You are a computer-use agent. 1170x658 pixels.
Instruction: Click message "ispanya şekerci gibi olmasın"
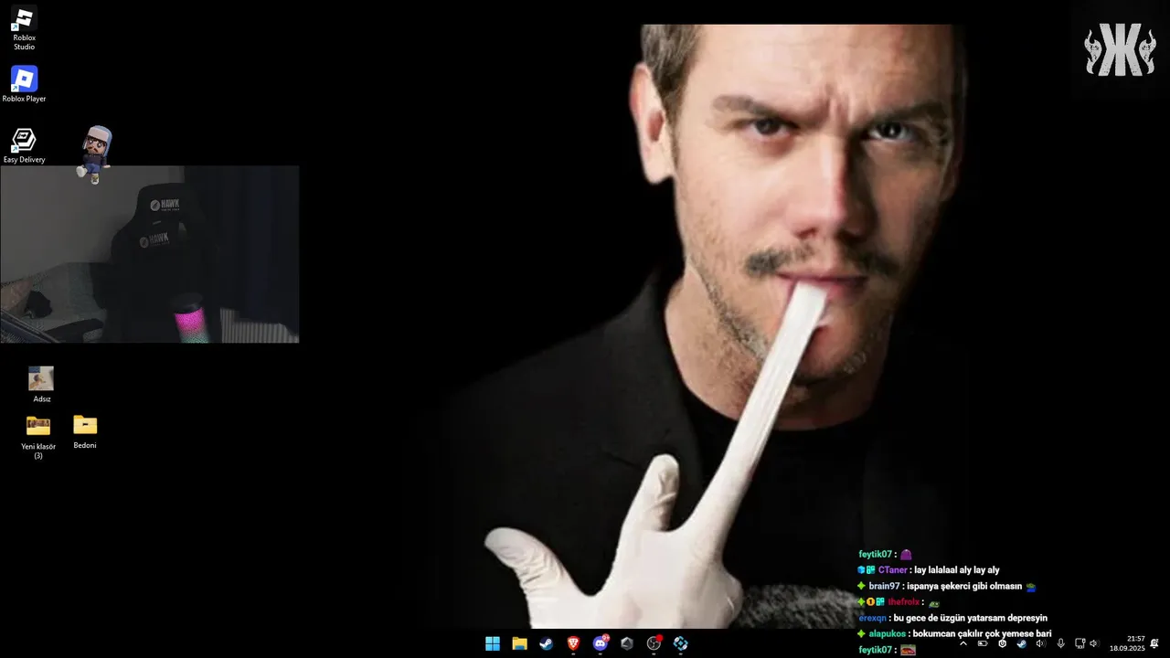click(x=964, y=587)
